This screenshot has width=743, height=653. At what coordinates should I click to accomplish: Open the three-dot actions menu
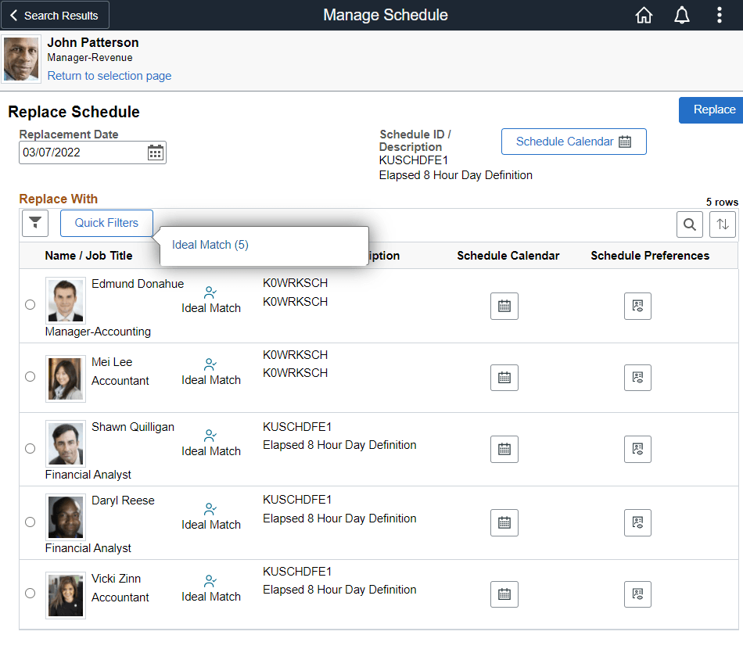(x=720, y=16)
